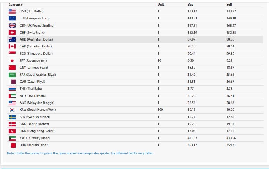Click the Japanese flag icon
269x169 pixels.
click(12, 61)
